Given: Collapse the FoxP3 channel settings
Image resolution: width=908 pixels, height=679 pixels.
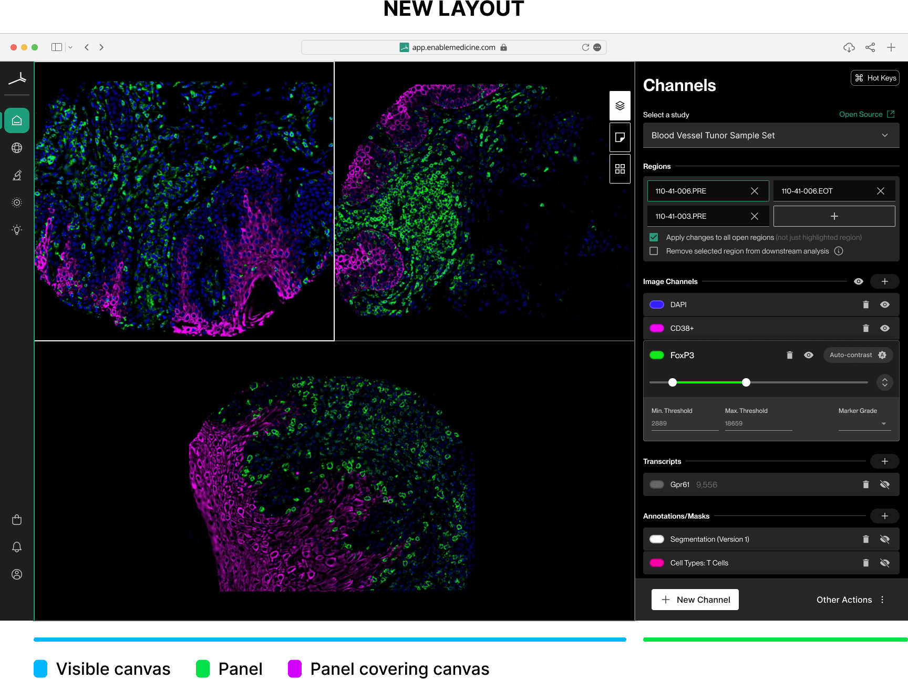Looking at the screenshot, I should point(885,382).
